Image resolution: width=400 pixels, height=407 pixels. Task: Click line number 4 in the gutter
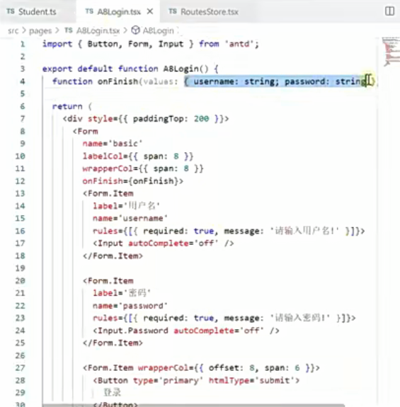23,81
